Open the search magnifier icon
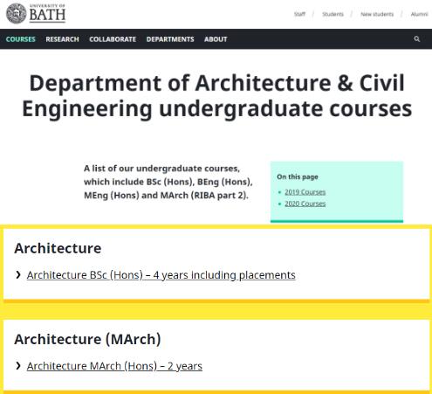The width and height of the screenshot is (432, 394). (x=417, y=39)
